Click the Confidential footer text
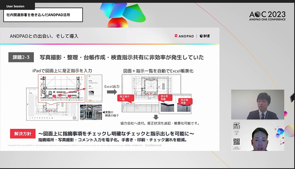Image resolution: width=295 pixels, height=169 pixels. click(153, 145)
